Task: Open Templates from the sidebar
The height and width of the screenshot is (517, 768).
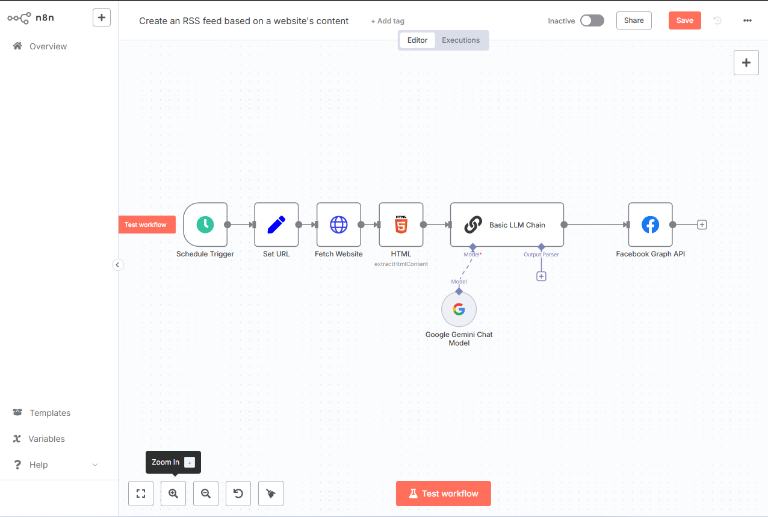Action: coord(51,413)
